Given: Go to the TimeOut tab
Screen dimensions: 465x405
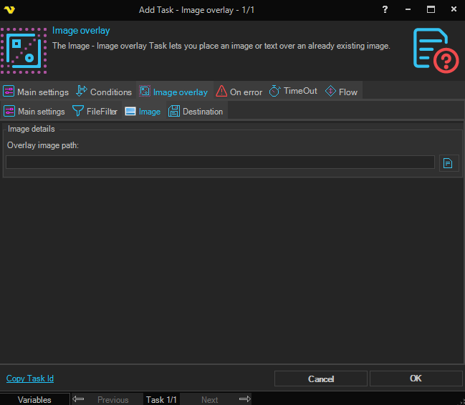Looking at the screenshot, I should point(293,92).
